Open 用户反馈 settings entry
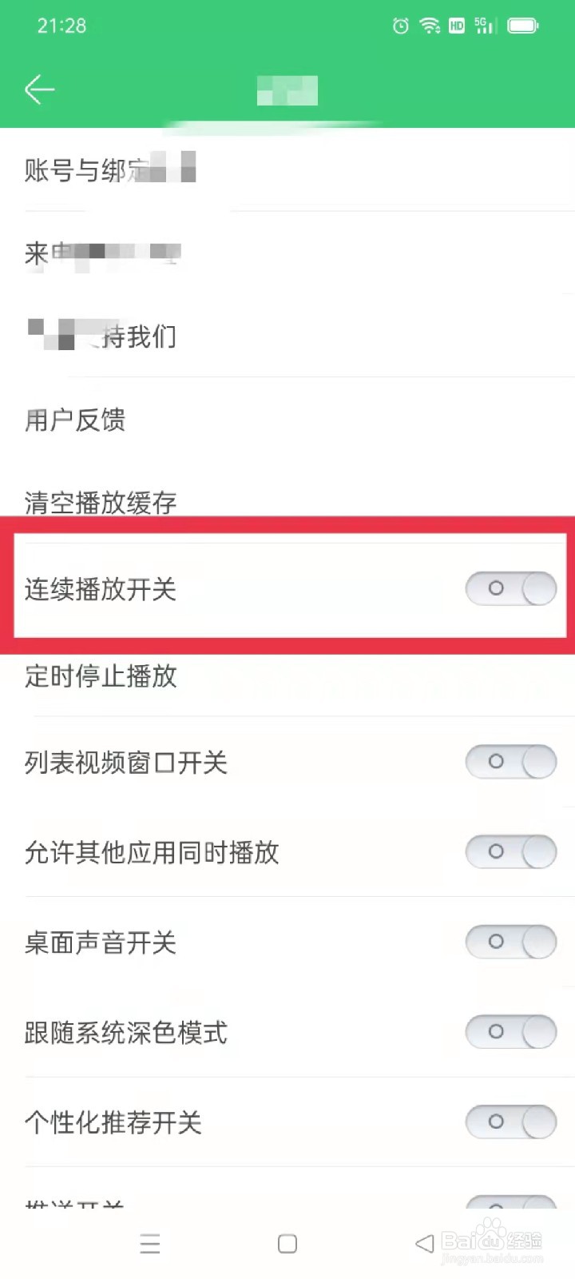Image resolution: width=575 pixels, height=1279 pixels. click(x=287, y=420)
